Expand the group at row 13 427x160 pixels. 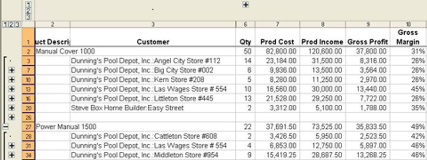(x=11, y=89)
